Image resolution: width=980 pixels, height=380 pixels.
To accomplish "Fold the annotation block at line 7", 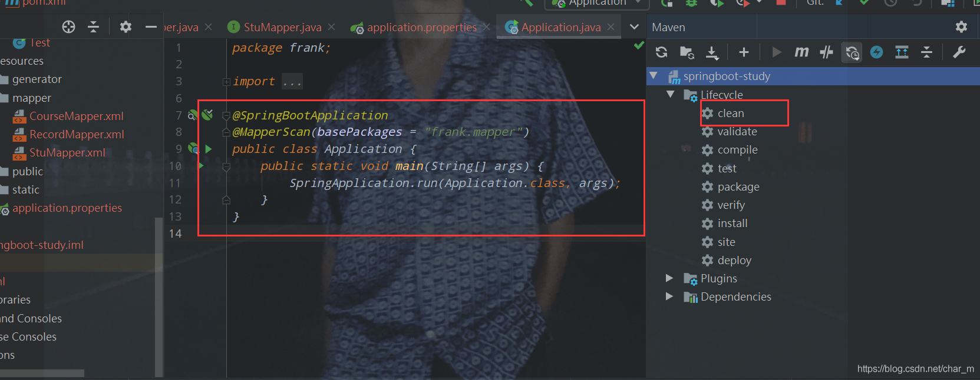I will (226, 116).
